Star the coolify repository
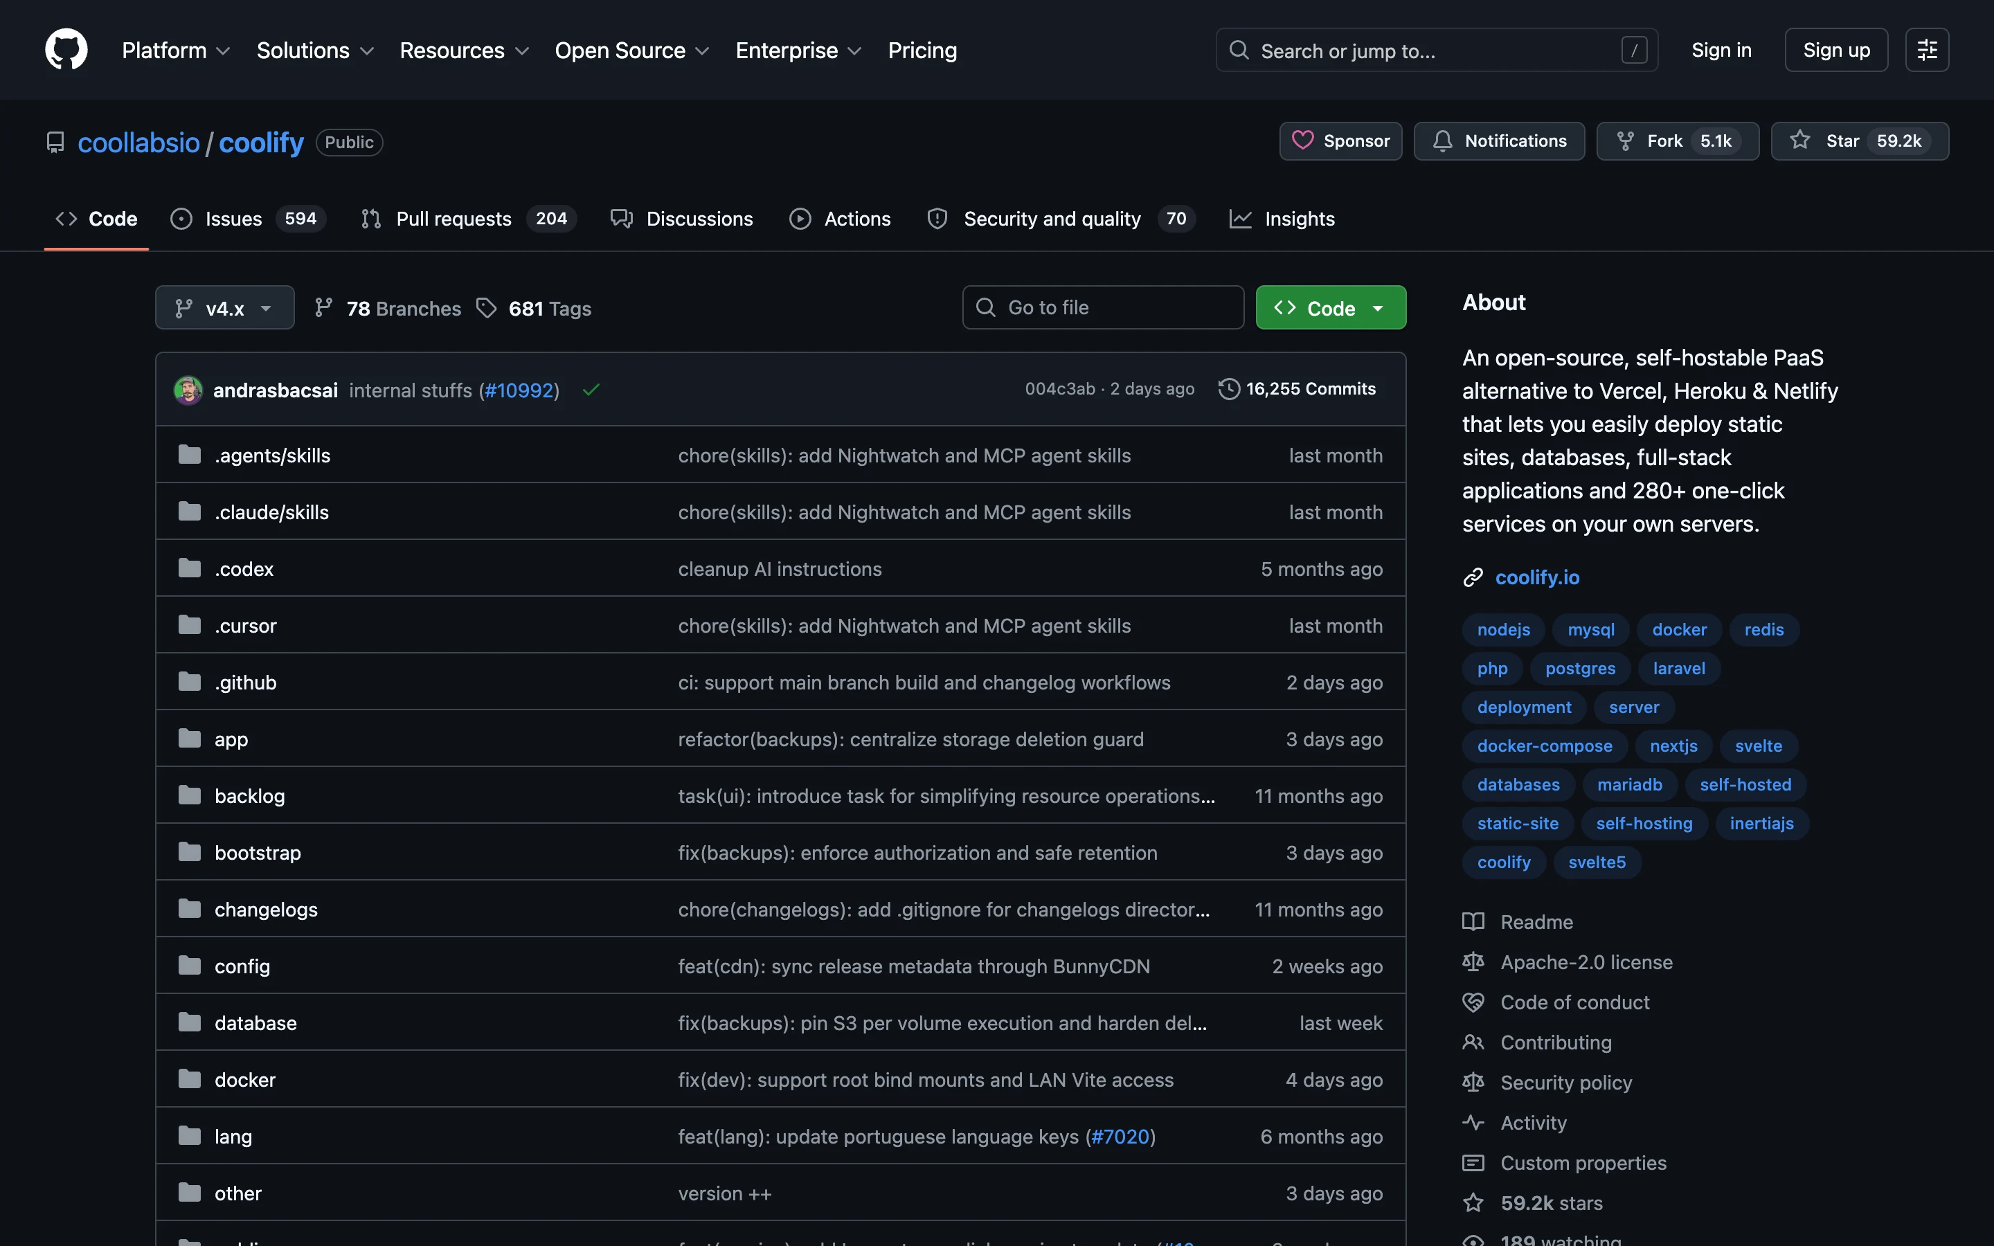Viewport: 1994px width, 1246px height. coord(1859,141)
